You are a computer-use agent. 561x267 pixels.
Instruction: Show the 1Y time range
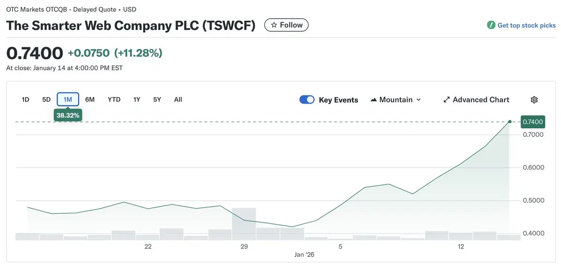pos(137,99)
